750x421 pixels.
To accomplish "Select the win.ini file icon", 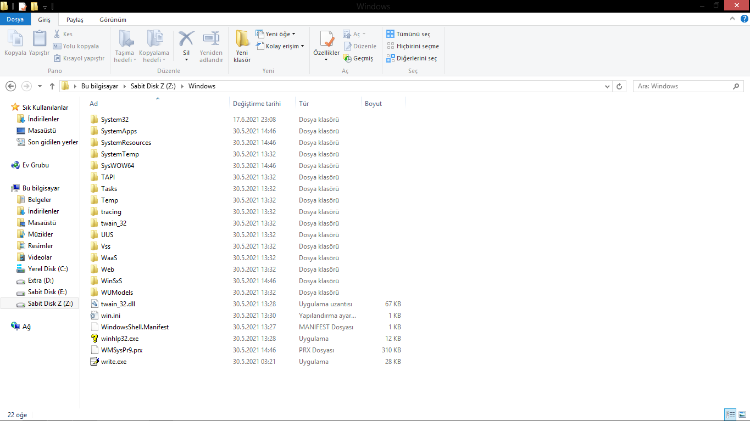I will pyautogui.click(x=95, y=315).
